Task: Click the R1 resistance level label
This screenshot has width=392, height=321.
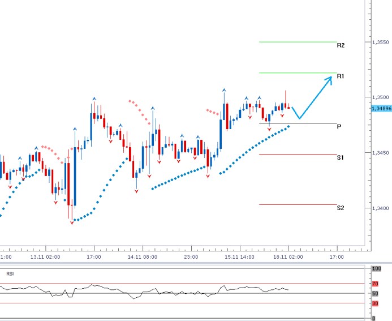Action: tap(341, 76)
